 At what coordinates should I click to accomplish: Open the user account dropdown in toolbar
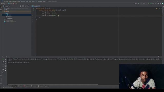pyautogui.click(x=136, y=4)
